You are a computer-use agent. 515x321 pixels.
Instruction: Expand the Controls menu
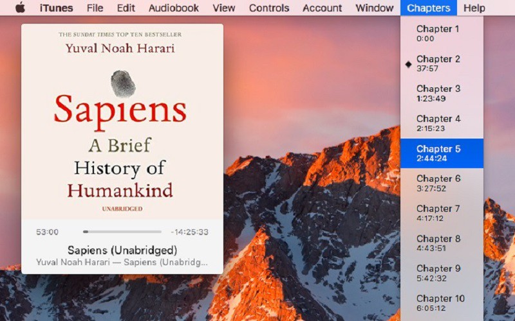[x=269, y=8]
